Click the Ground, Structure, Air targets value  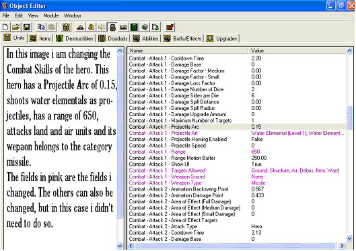295,170
